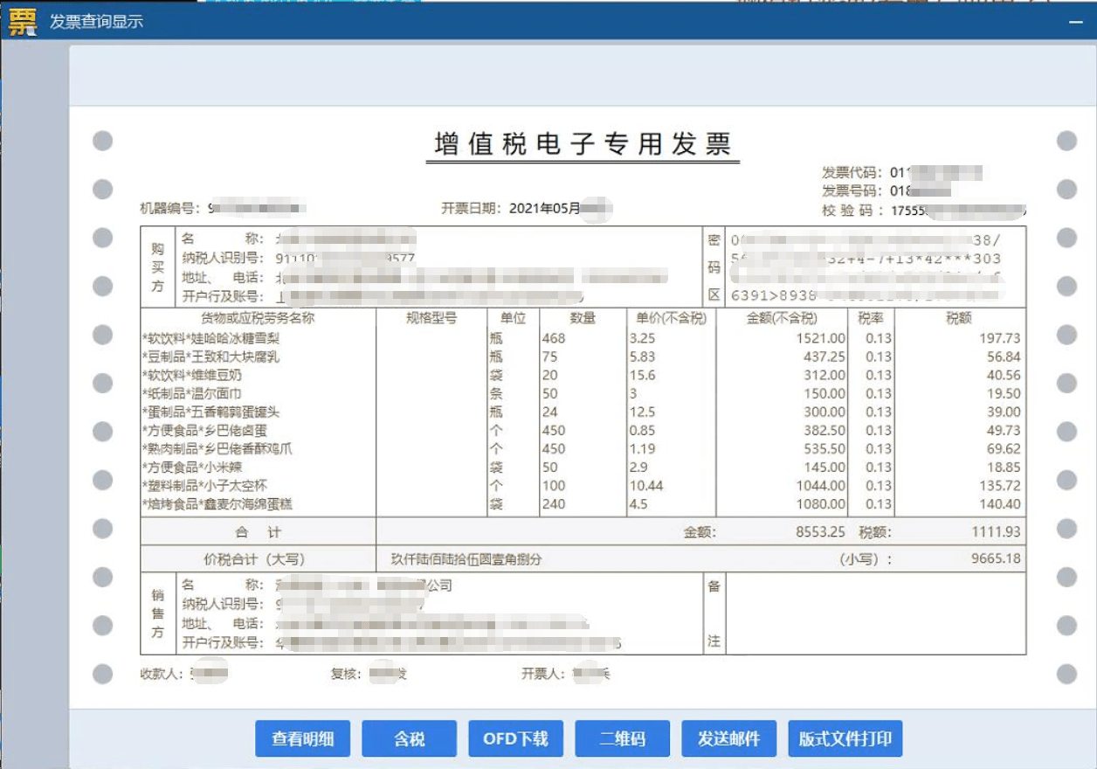Click the 金额(不含税) column header

[782, 318]
